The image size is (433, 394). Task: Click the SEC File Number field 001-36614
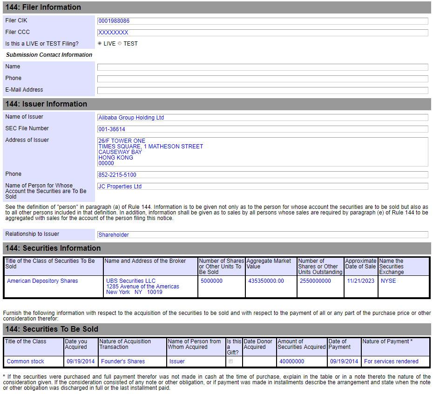[263, 129]
